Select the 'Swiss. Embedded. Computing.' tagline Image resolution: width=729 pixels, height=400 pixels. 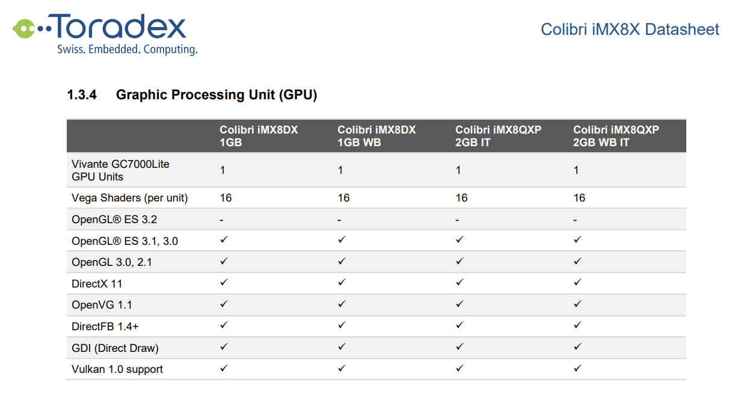128,49
